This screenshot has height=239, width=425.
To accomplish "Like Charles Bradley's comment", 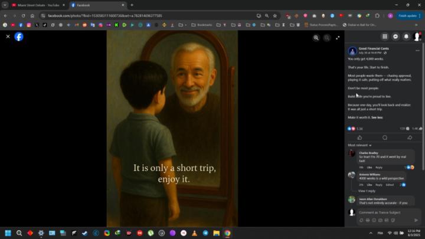I will pyautogui.click(x=370, y=168).
